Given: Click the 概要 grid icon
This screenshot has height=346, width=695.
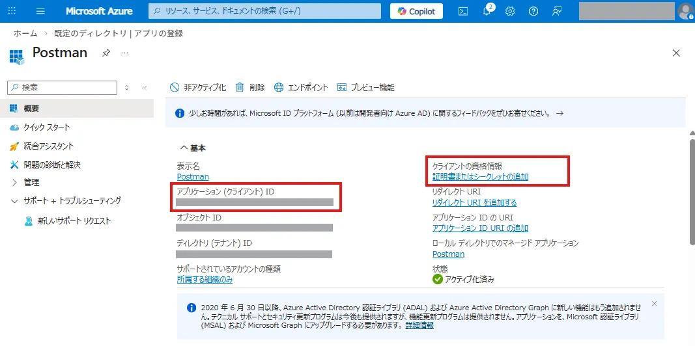Looking at the screenshot, I should tap(14, 109).
